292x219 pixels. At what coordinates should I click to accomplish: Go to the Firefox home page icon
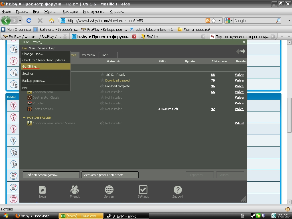pyautogui.click(x=51, y=21)
